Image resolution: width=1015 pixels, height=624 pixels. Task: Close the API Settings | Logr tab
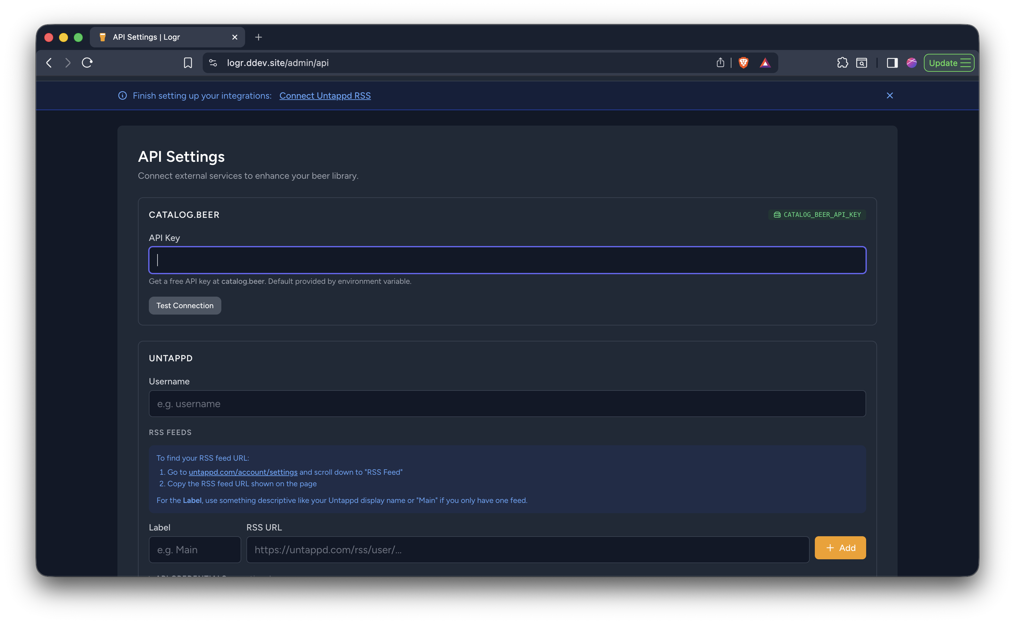[235, 37]
